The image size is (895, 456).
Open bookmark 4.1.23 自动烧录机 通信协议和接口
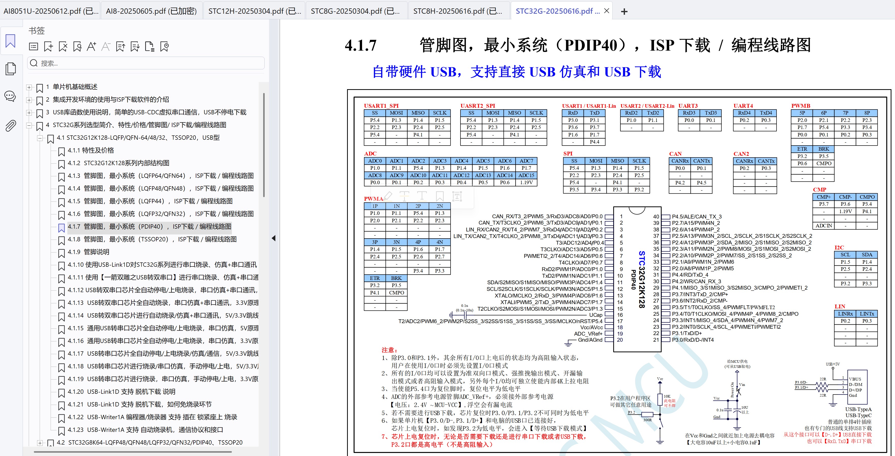pyautogui.click(x=145, y=430)
